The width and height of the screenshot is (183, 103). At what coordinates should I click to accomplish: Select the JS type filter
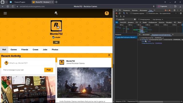click(140, 22)
